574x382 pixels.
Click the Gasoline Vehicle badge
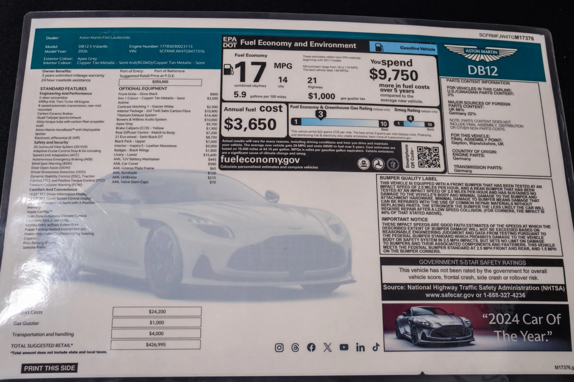coord(403,48)
